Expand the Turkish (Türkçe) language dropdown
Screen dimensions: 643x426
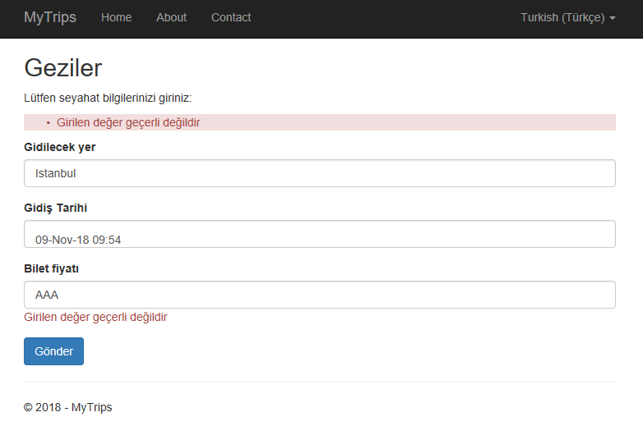click(x=568, y=17)
